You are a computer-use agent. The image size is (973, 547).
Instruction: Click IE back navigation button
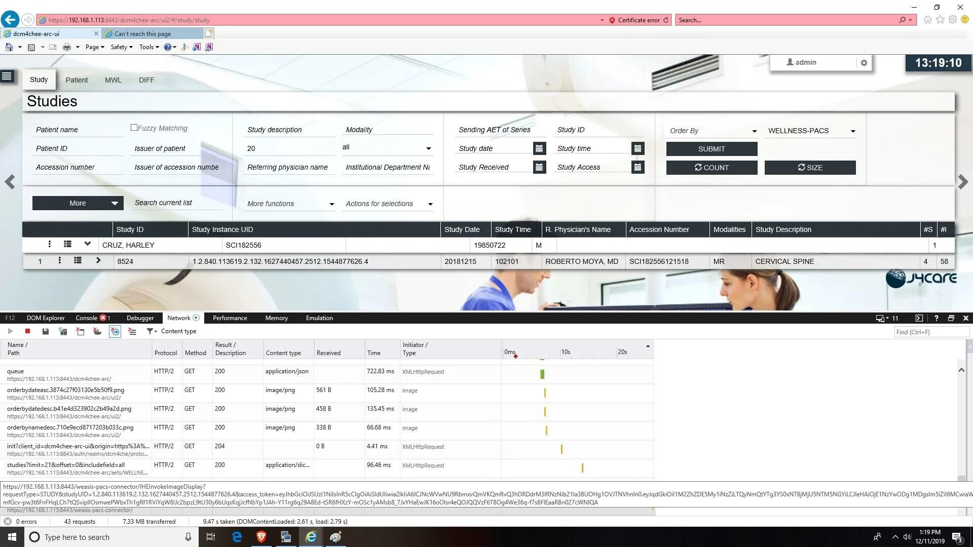pos(10,20)
